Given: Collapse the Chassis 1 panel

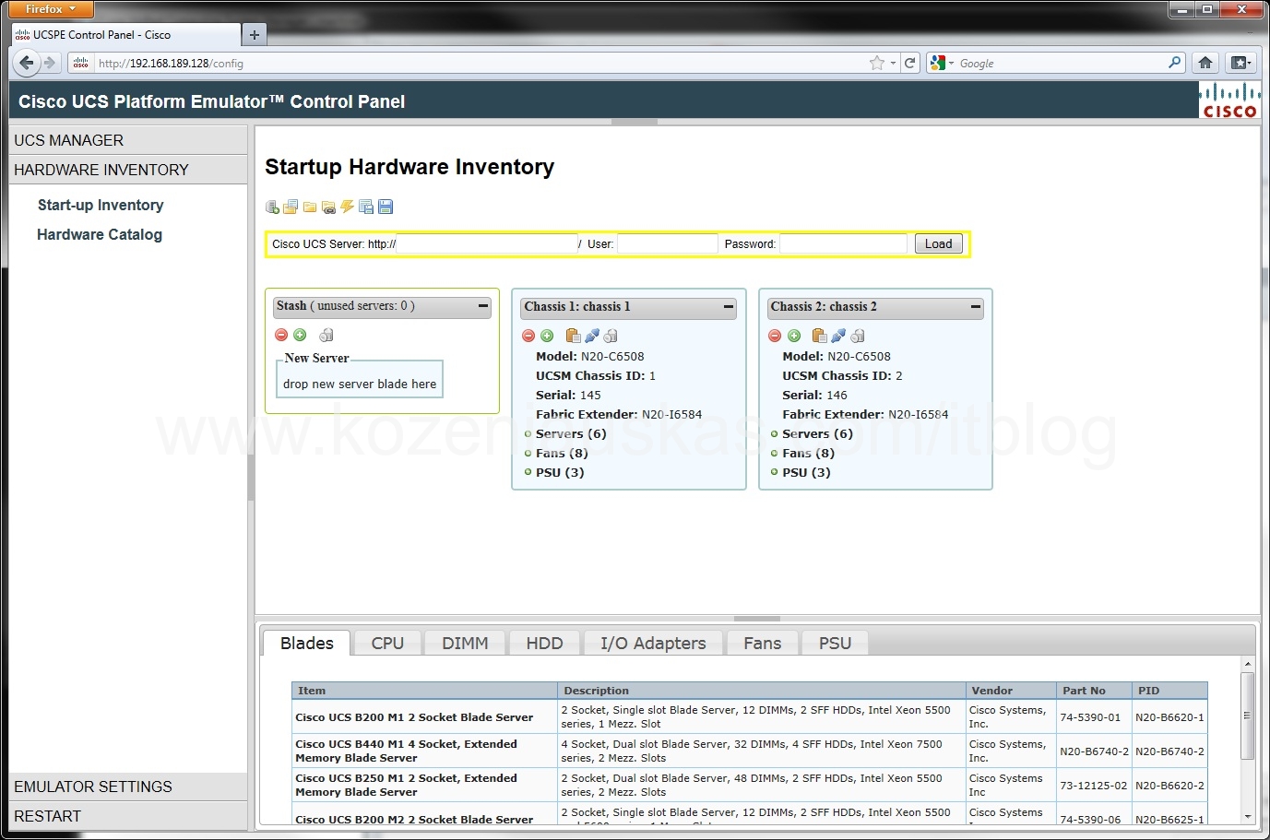Looking at the screenshot, I should point(729,307).
